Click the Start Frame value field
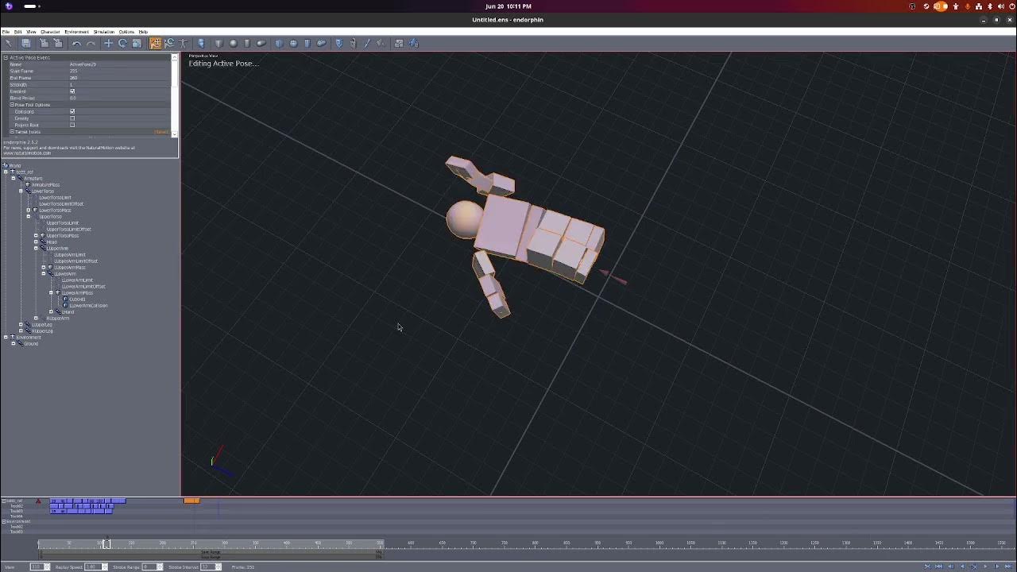Screen dimensions: 1017x572 [x=119, y=71]
